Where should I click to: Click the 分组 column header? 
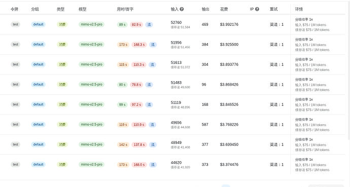point(35,9)
